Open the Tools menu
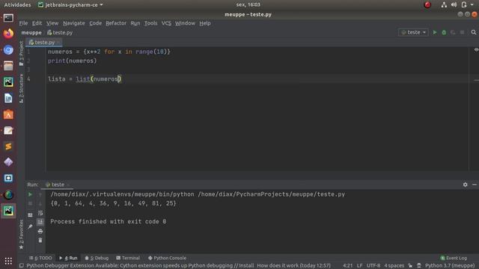 click(x=150, y=23)
